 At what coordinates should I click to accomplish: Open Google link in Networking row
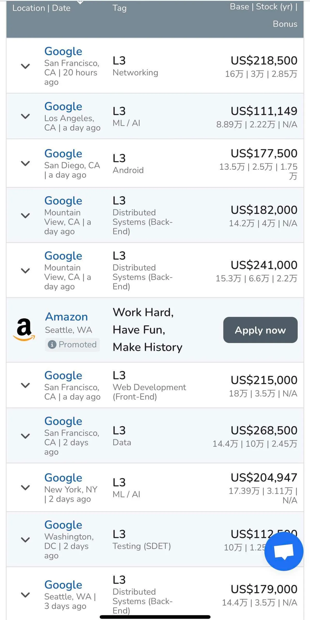(x=63, y=51)
